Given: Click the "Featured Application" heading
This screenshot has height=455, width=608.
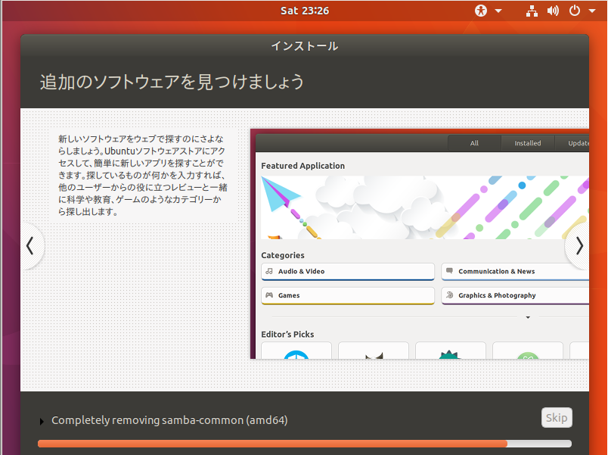Looking at the screenshot, I should (x=302, y=166).
